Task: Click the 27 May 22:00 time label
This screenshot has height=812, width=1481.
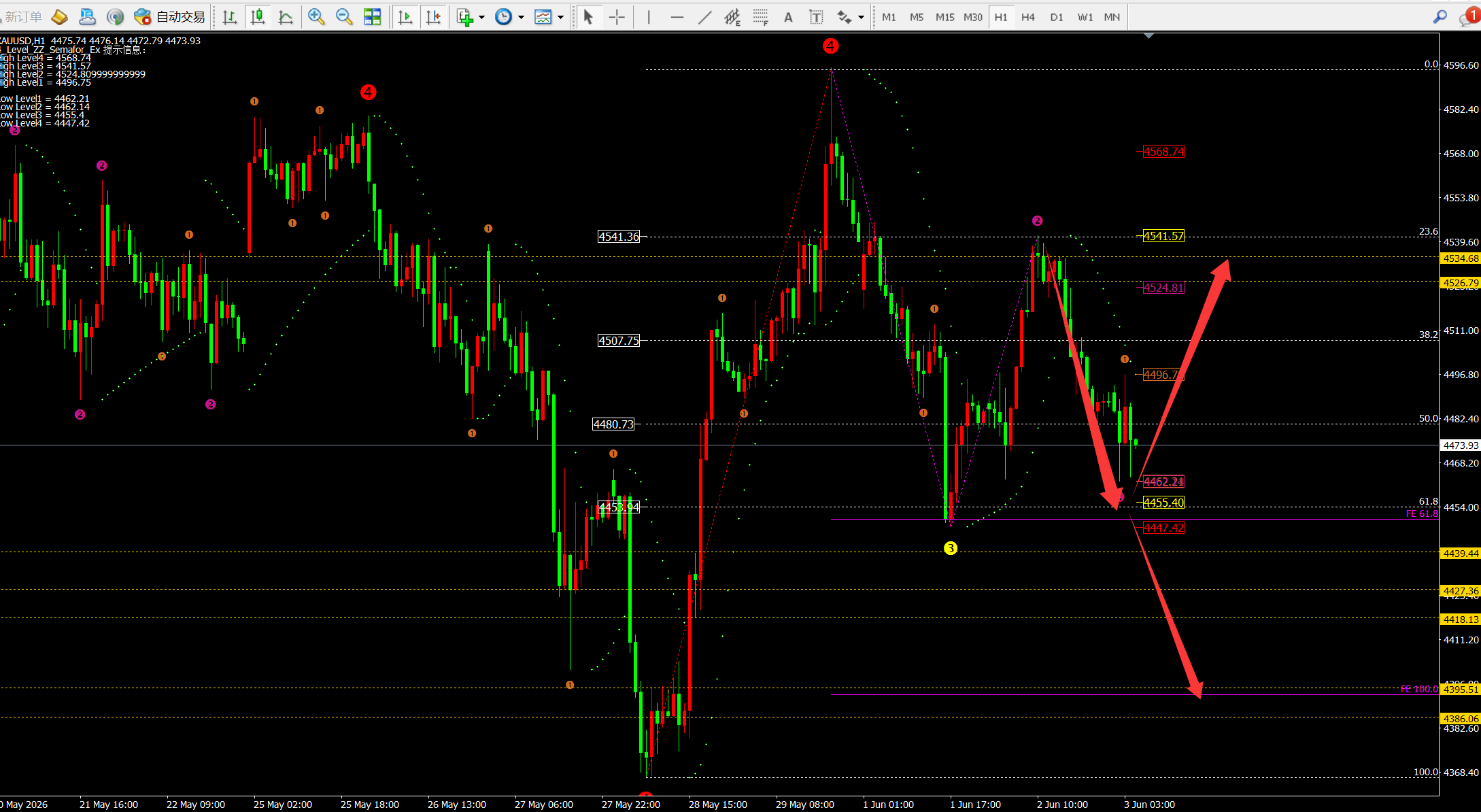Action: point(630,805)
